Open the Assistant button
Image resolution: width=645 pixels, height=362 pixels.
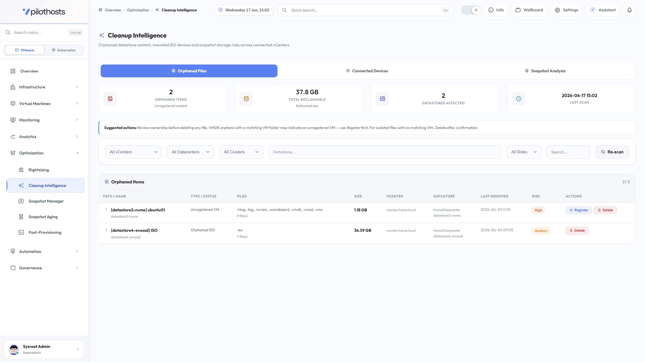(603, 10)
